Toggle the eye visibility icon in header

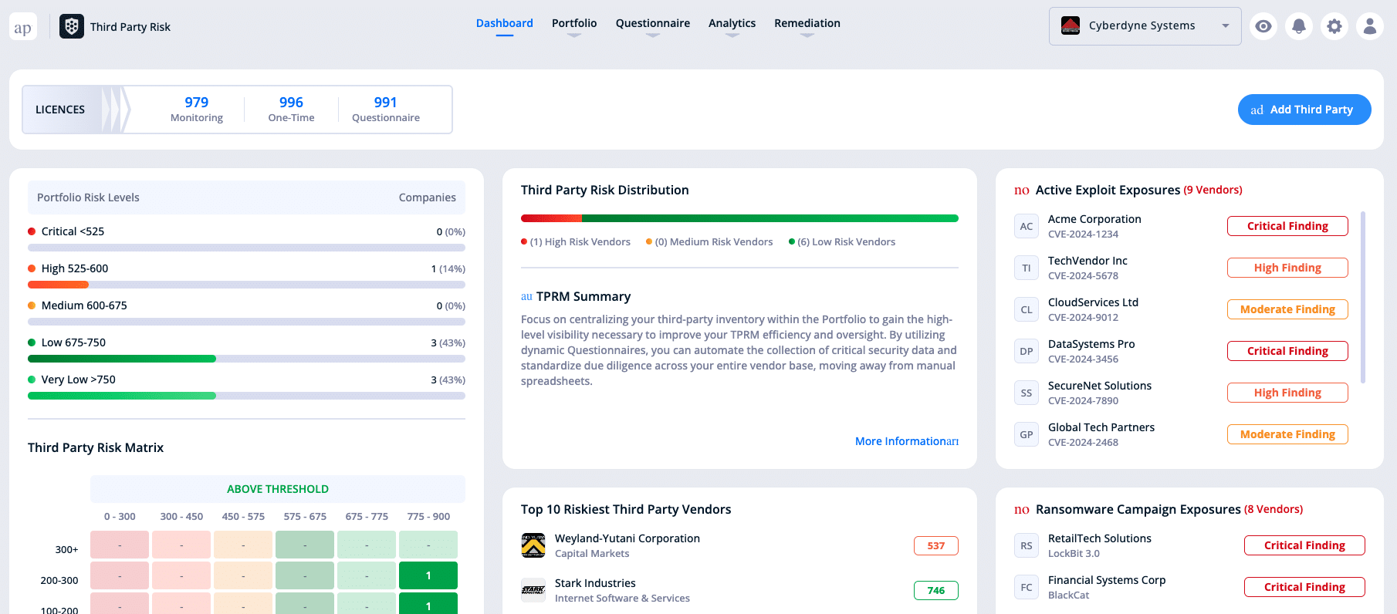1263,26
